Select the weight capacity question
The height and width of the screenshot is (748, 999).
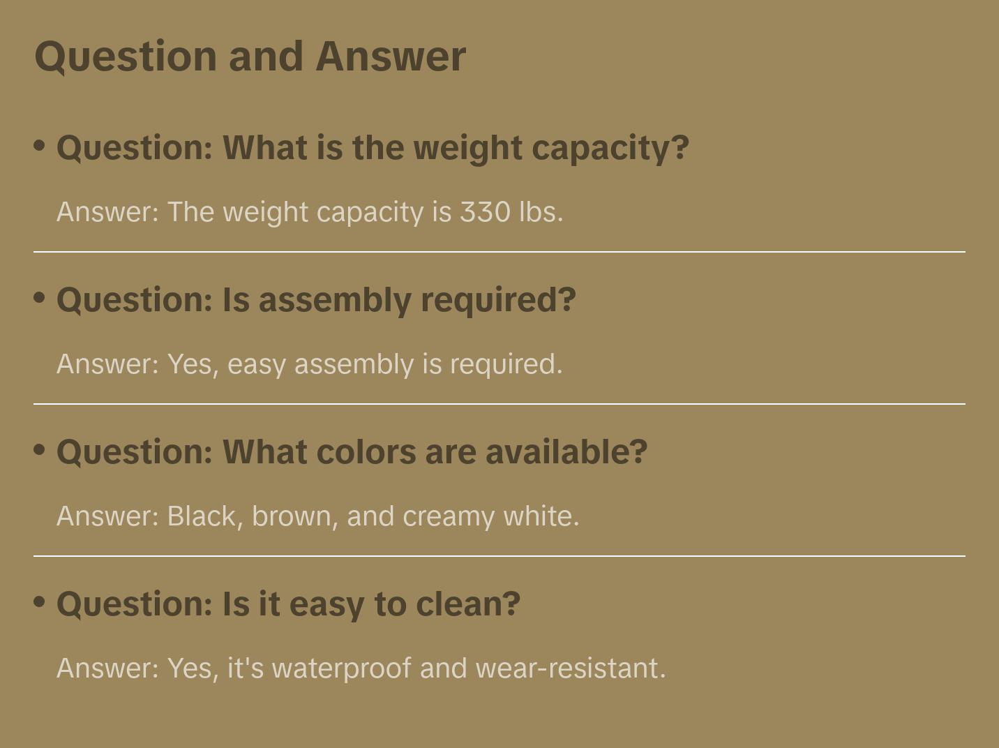click(373, 148)
